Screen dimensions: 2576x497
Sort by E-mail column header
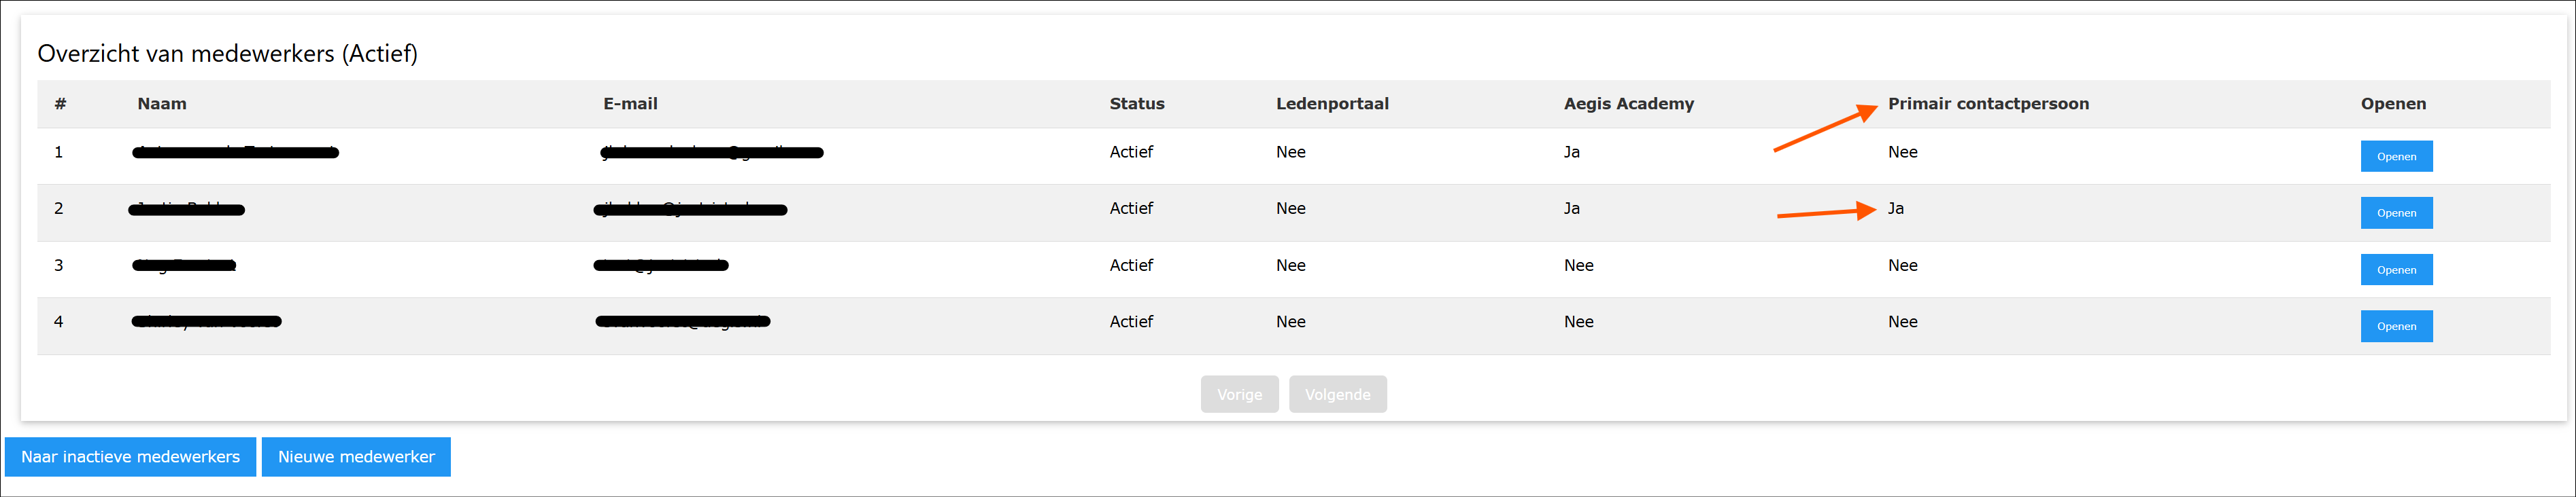pyautogui.click(x=630, y=104)
